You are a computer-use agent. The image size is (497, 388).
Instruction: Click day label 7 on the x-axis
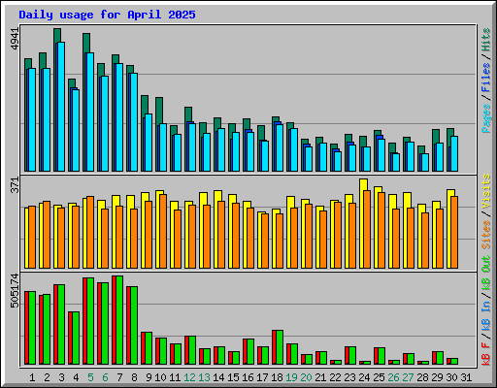pos(119,377)
